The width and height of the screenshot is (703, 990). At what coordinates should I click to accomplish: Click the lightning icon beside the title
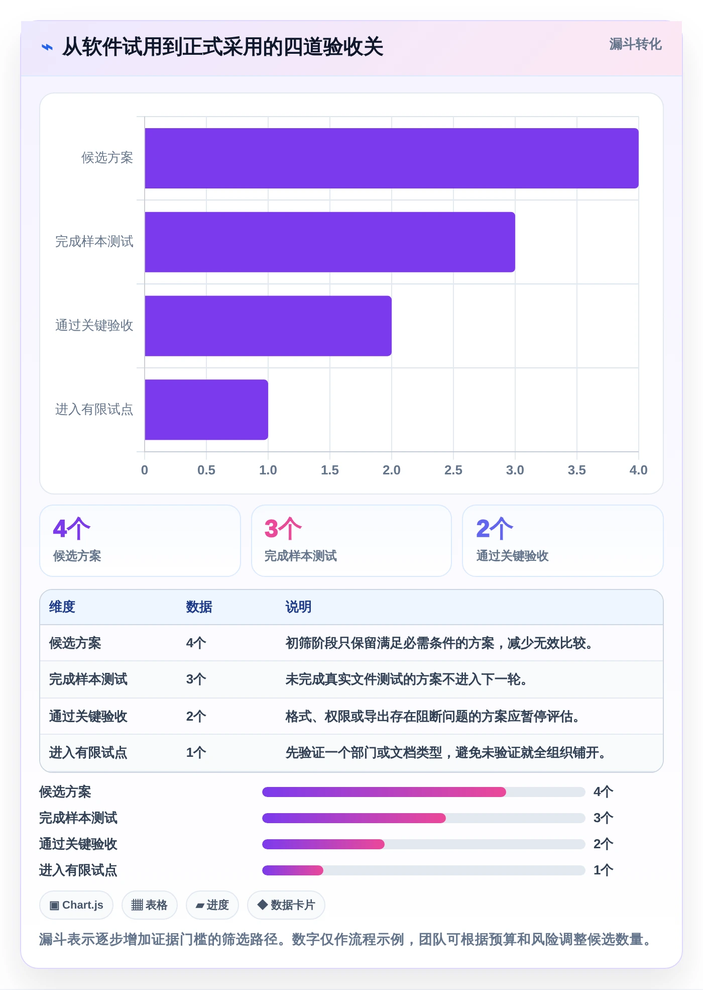47,47
